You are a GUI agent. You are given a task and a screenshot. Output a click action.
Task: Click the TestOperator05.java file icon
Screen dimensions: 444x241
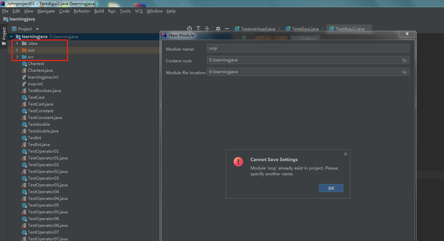pos(24,212)
